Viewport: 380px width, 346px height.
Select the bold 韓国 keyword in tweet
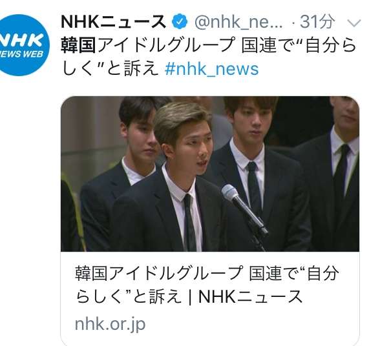(79, 45)
